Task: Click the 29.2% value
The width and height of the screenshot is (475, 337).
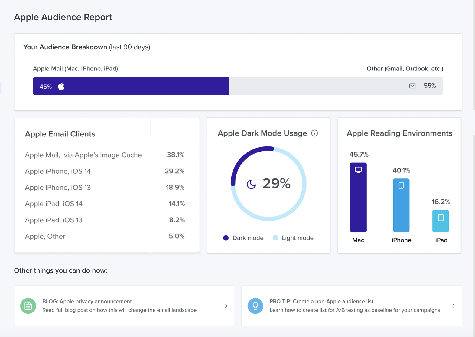Action: pyautogui.click(x=174, y=171)
